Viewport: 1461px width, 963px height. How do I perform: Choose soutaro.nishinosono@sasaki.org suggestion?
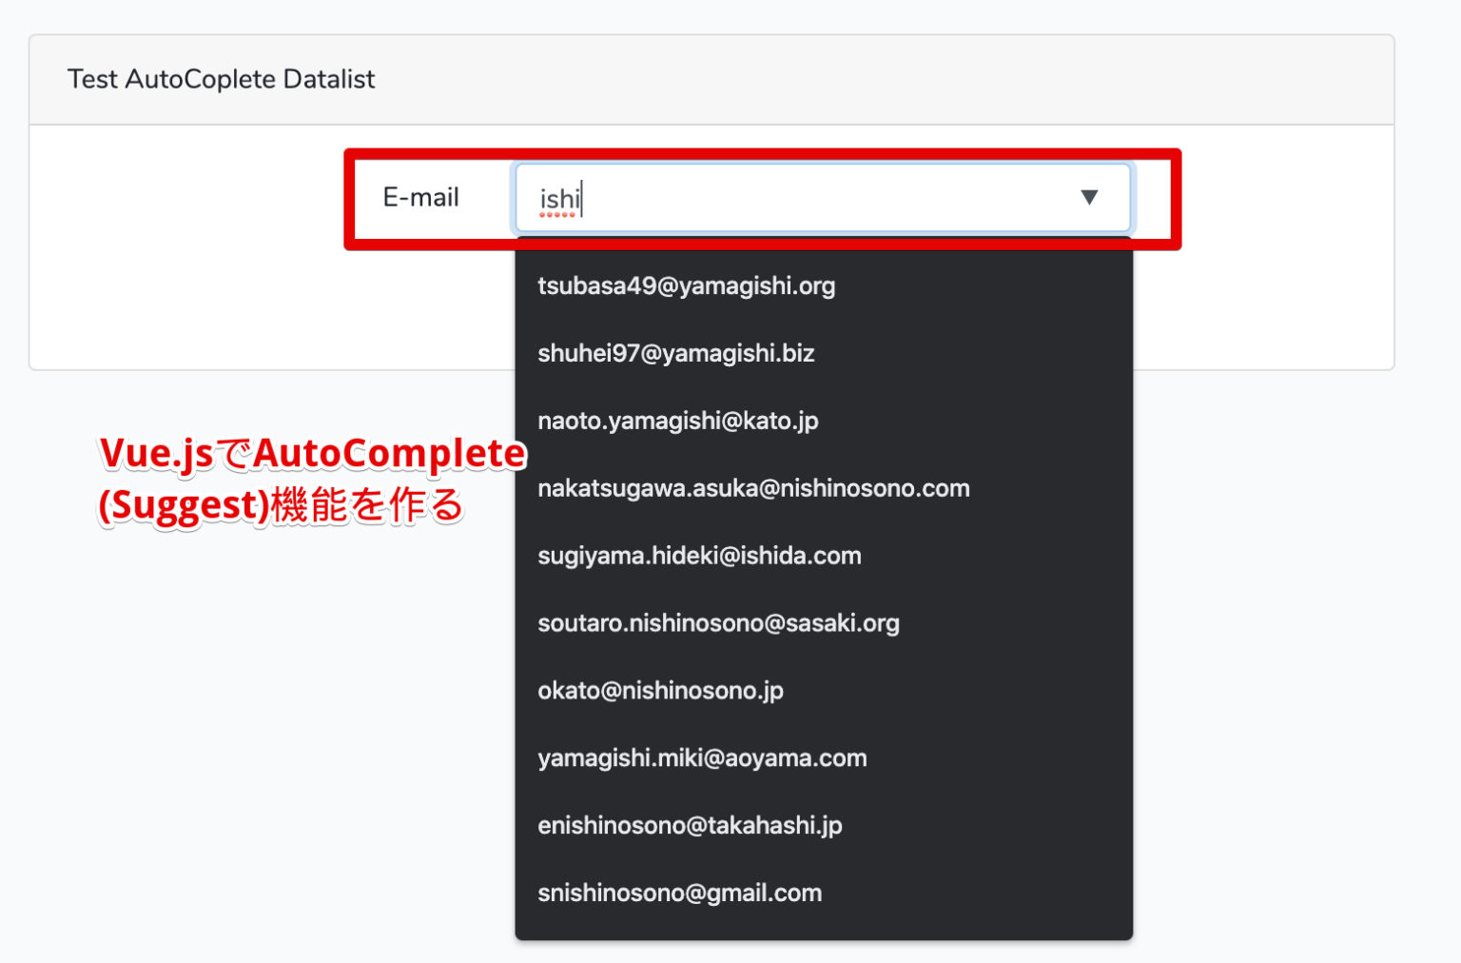tap(718, 622)
